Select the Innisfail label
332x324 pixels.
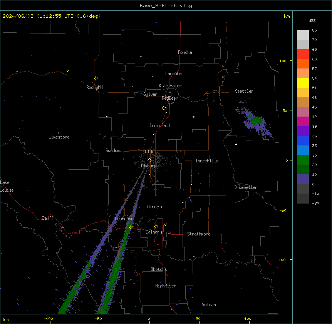(160, 125)
